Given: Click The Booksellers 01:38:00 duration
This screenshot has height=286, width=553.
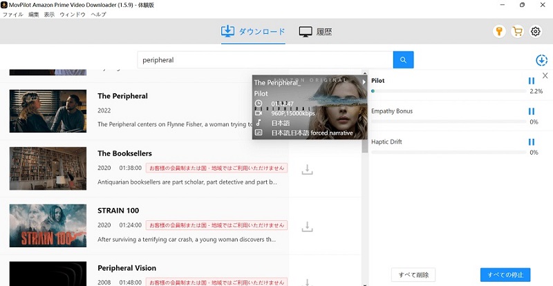Looking at the screenshot, I should [x=130, y=168].
